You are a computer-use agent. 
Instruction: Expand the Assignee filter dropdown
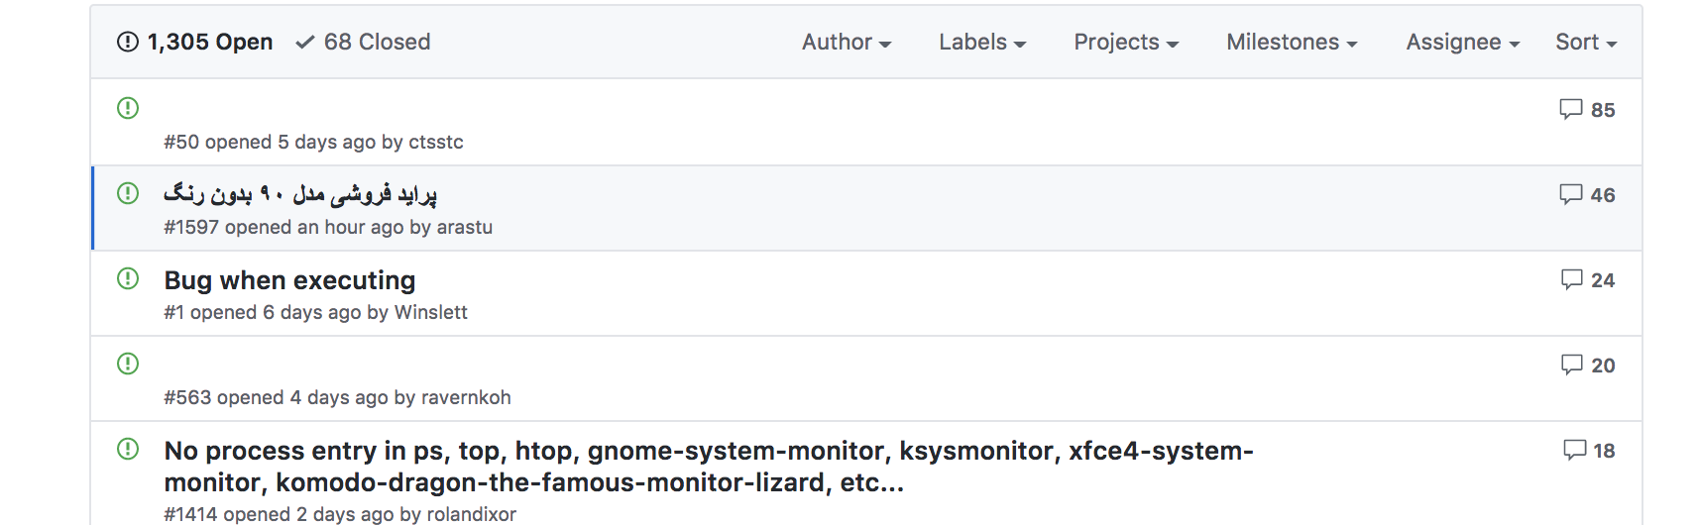pos(1462,43)
